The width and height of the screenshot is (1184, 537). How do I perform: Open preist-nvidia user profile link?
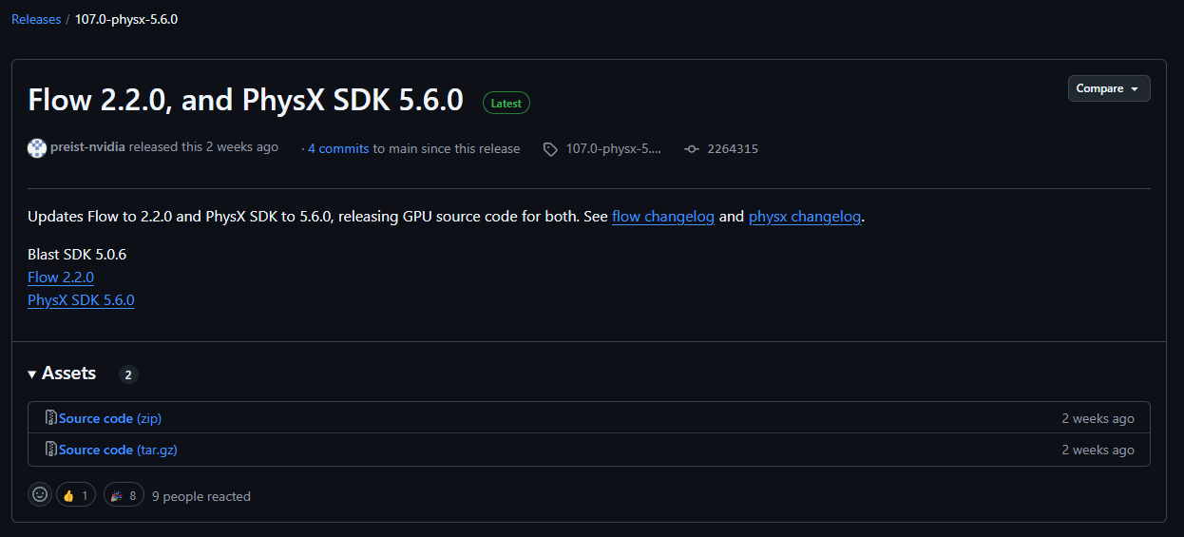click(88, 147)
